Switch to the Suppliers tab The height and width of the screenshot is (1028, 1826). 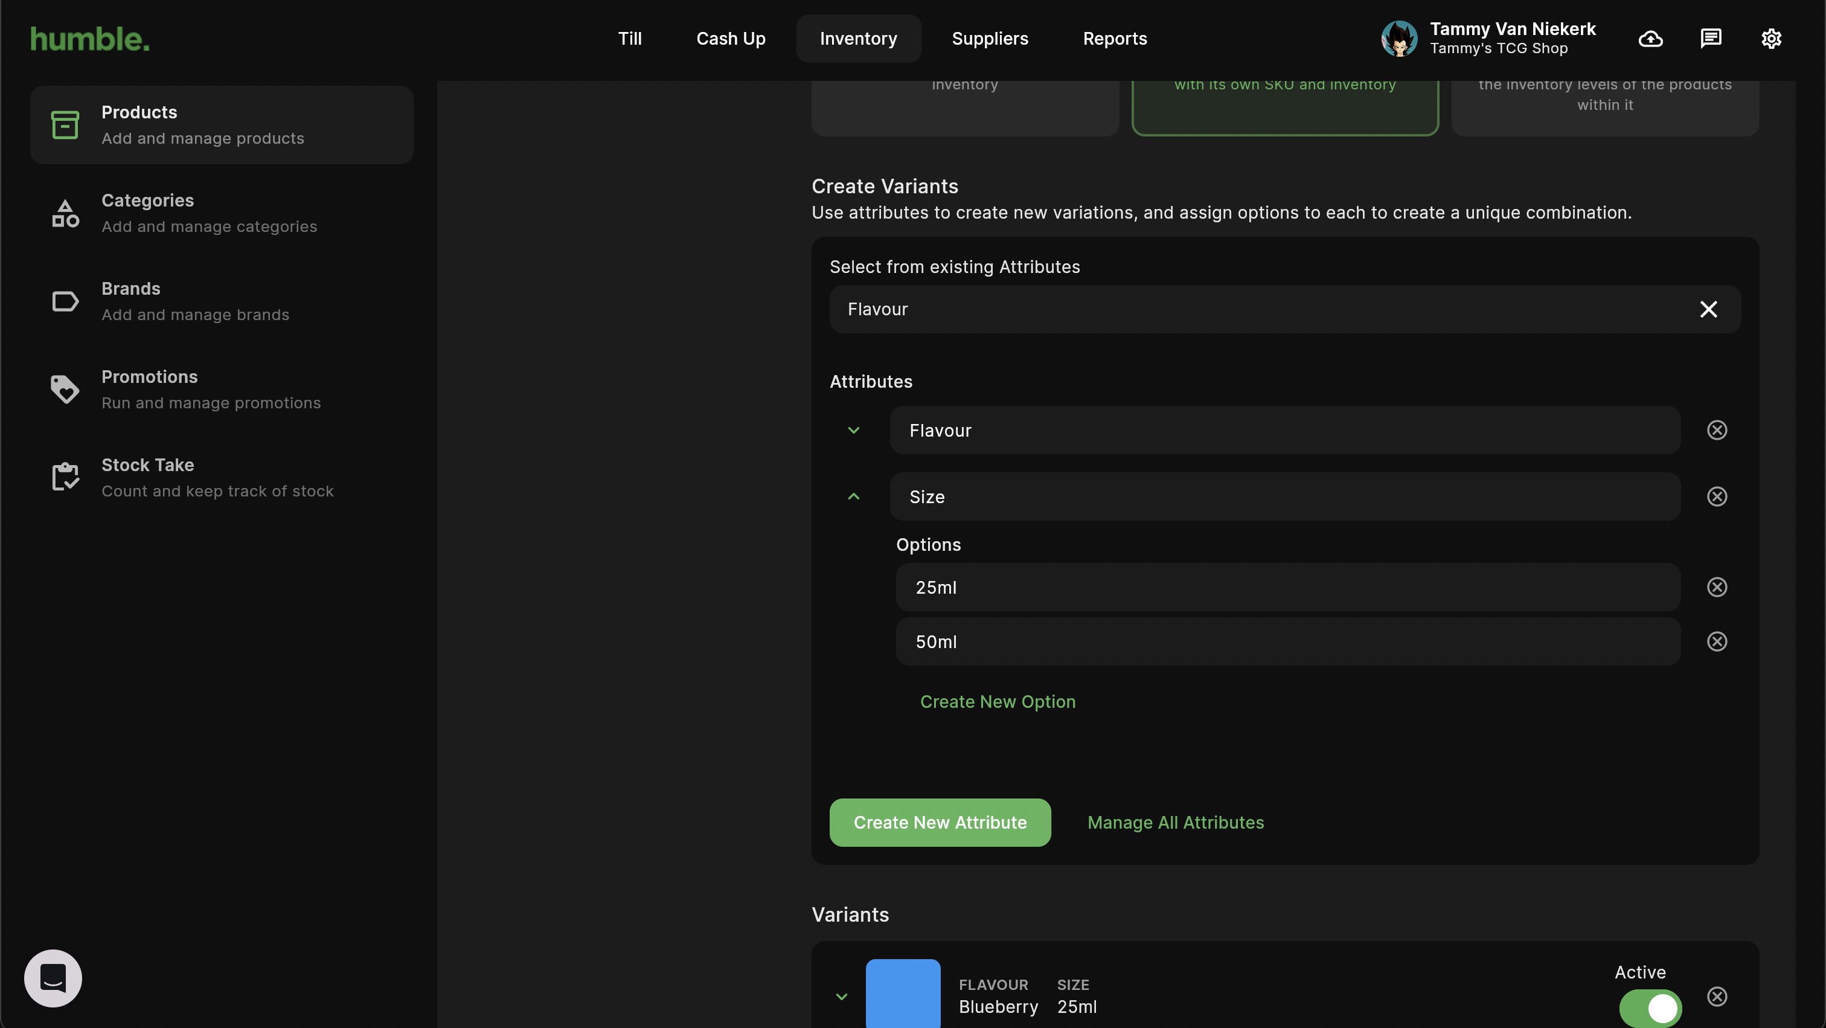(990, 38)
